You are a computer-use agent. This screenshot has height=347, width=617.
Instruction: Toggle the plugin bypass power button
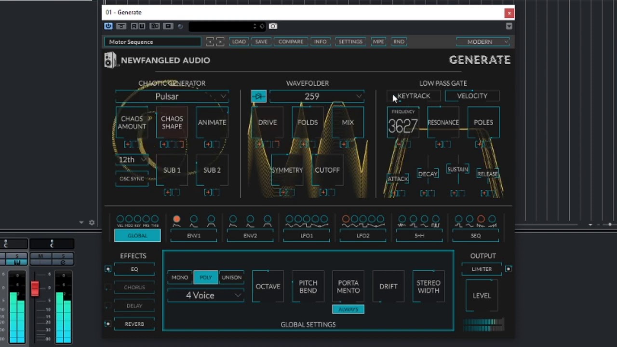[x=108, y=26]
